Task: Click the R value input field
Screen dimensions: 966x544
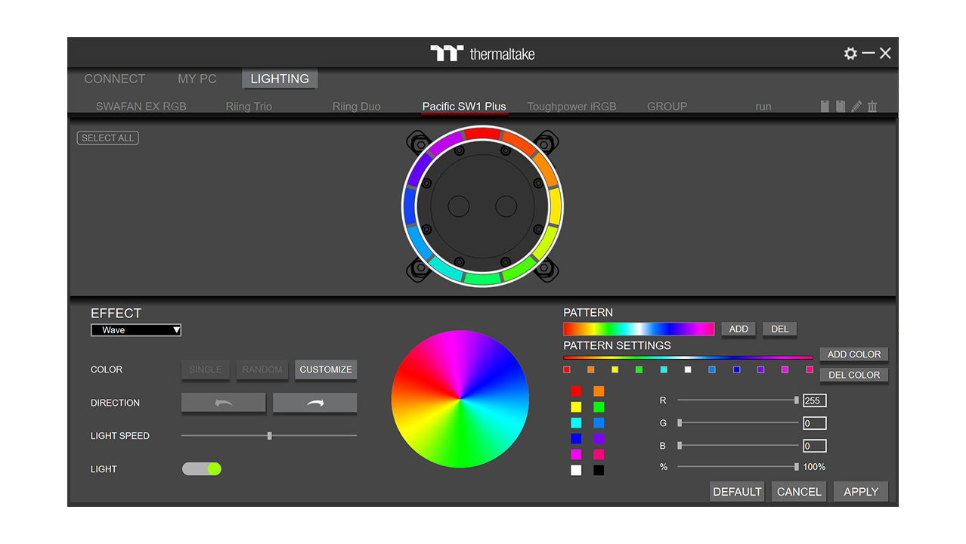Action: 815,400
